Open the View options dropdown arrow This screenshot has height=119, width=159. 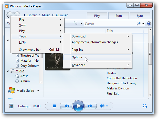[81, 23]
